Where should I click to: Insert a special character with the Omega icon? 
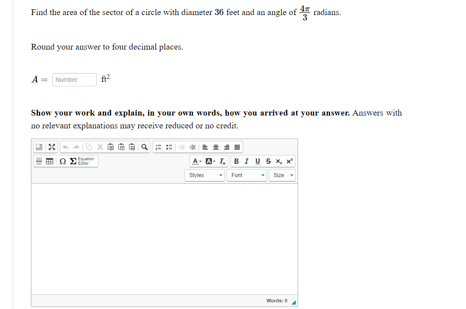coord(62,161)
